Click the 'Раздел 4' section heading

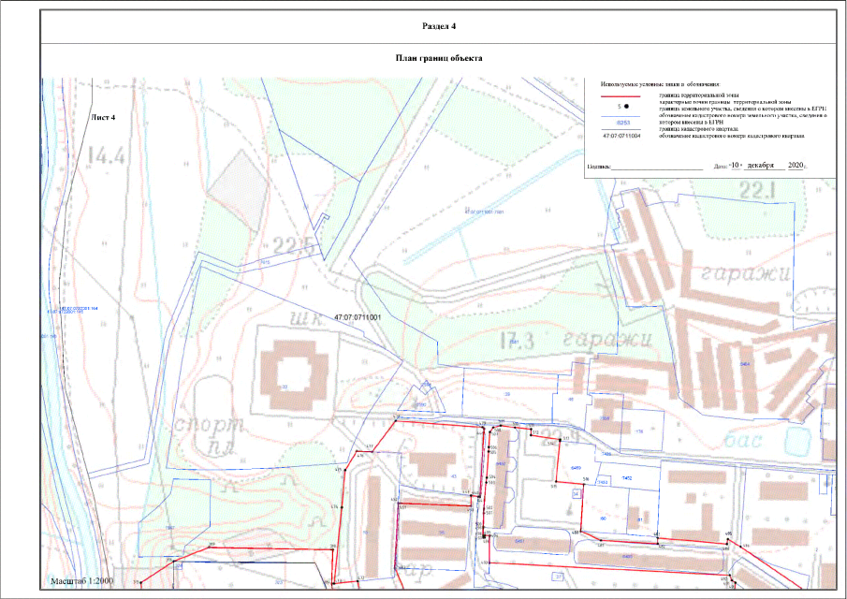point(440,26)
